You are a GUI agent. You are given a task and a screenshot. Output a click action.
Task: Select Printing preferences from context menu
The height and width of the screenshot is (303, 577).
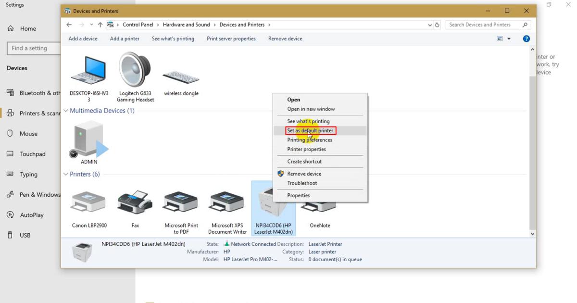[310, 140]
